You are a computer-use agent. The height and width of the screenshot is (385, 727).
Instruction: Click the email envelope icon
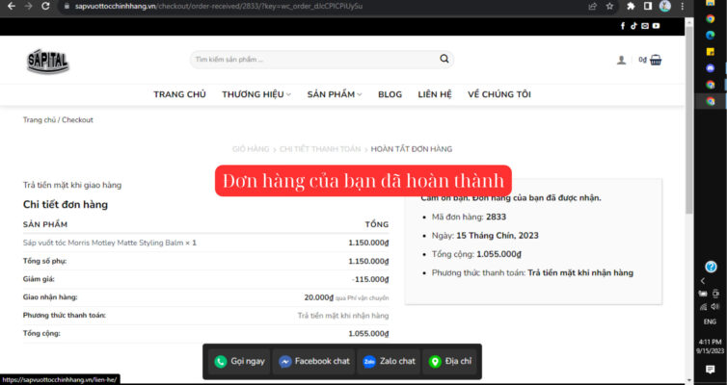(644, 26)
